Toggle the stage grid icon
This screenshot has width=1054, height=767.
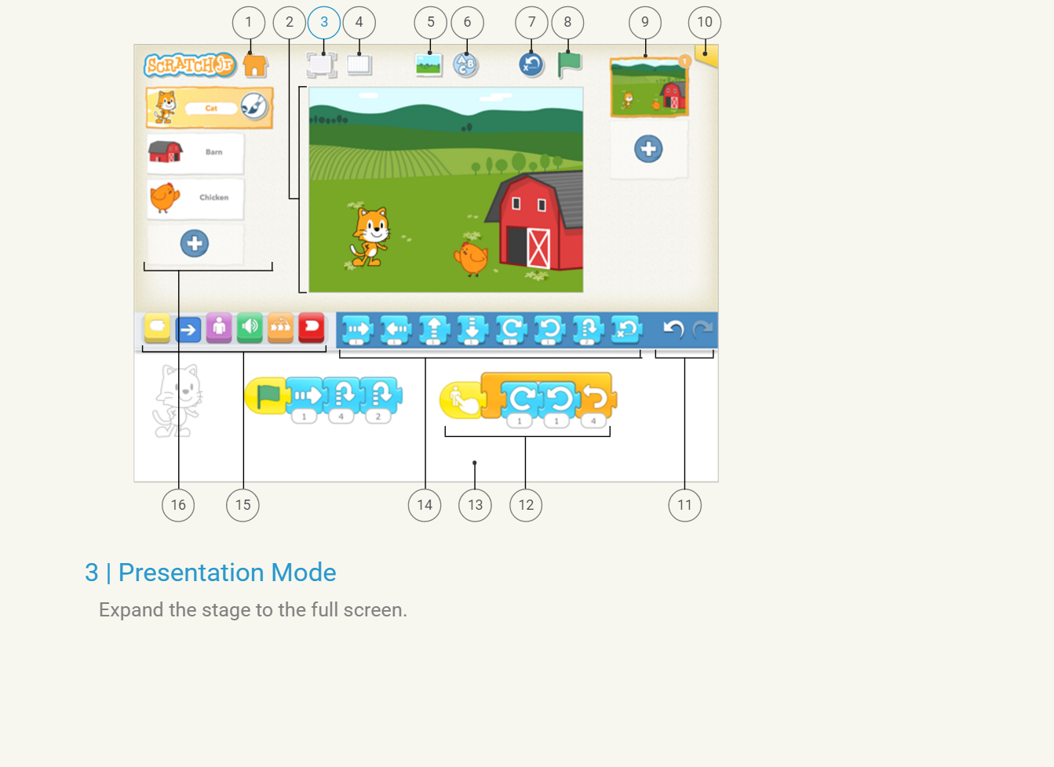[359, 64]
